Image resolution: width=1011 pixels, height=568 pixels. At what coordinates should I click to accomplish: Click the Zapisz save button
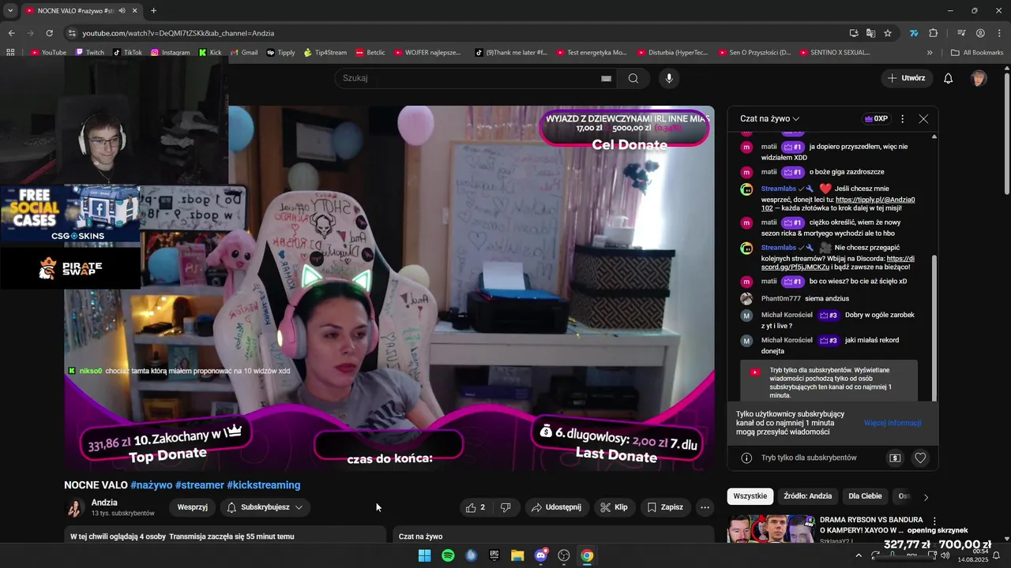pos(666,507)
